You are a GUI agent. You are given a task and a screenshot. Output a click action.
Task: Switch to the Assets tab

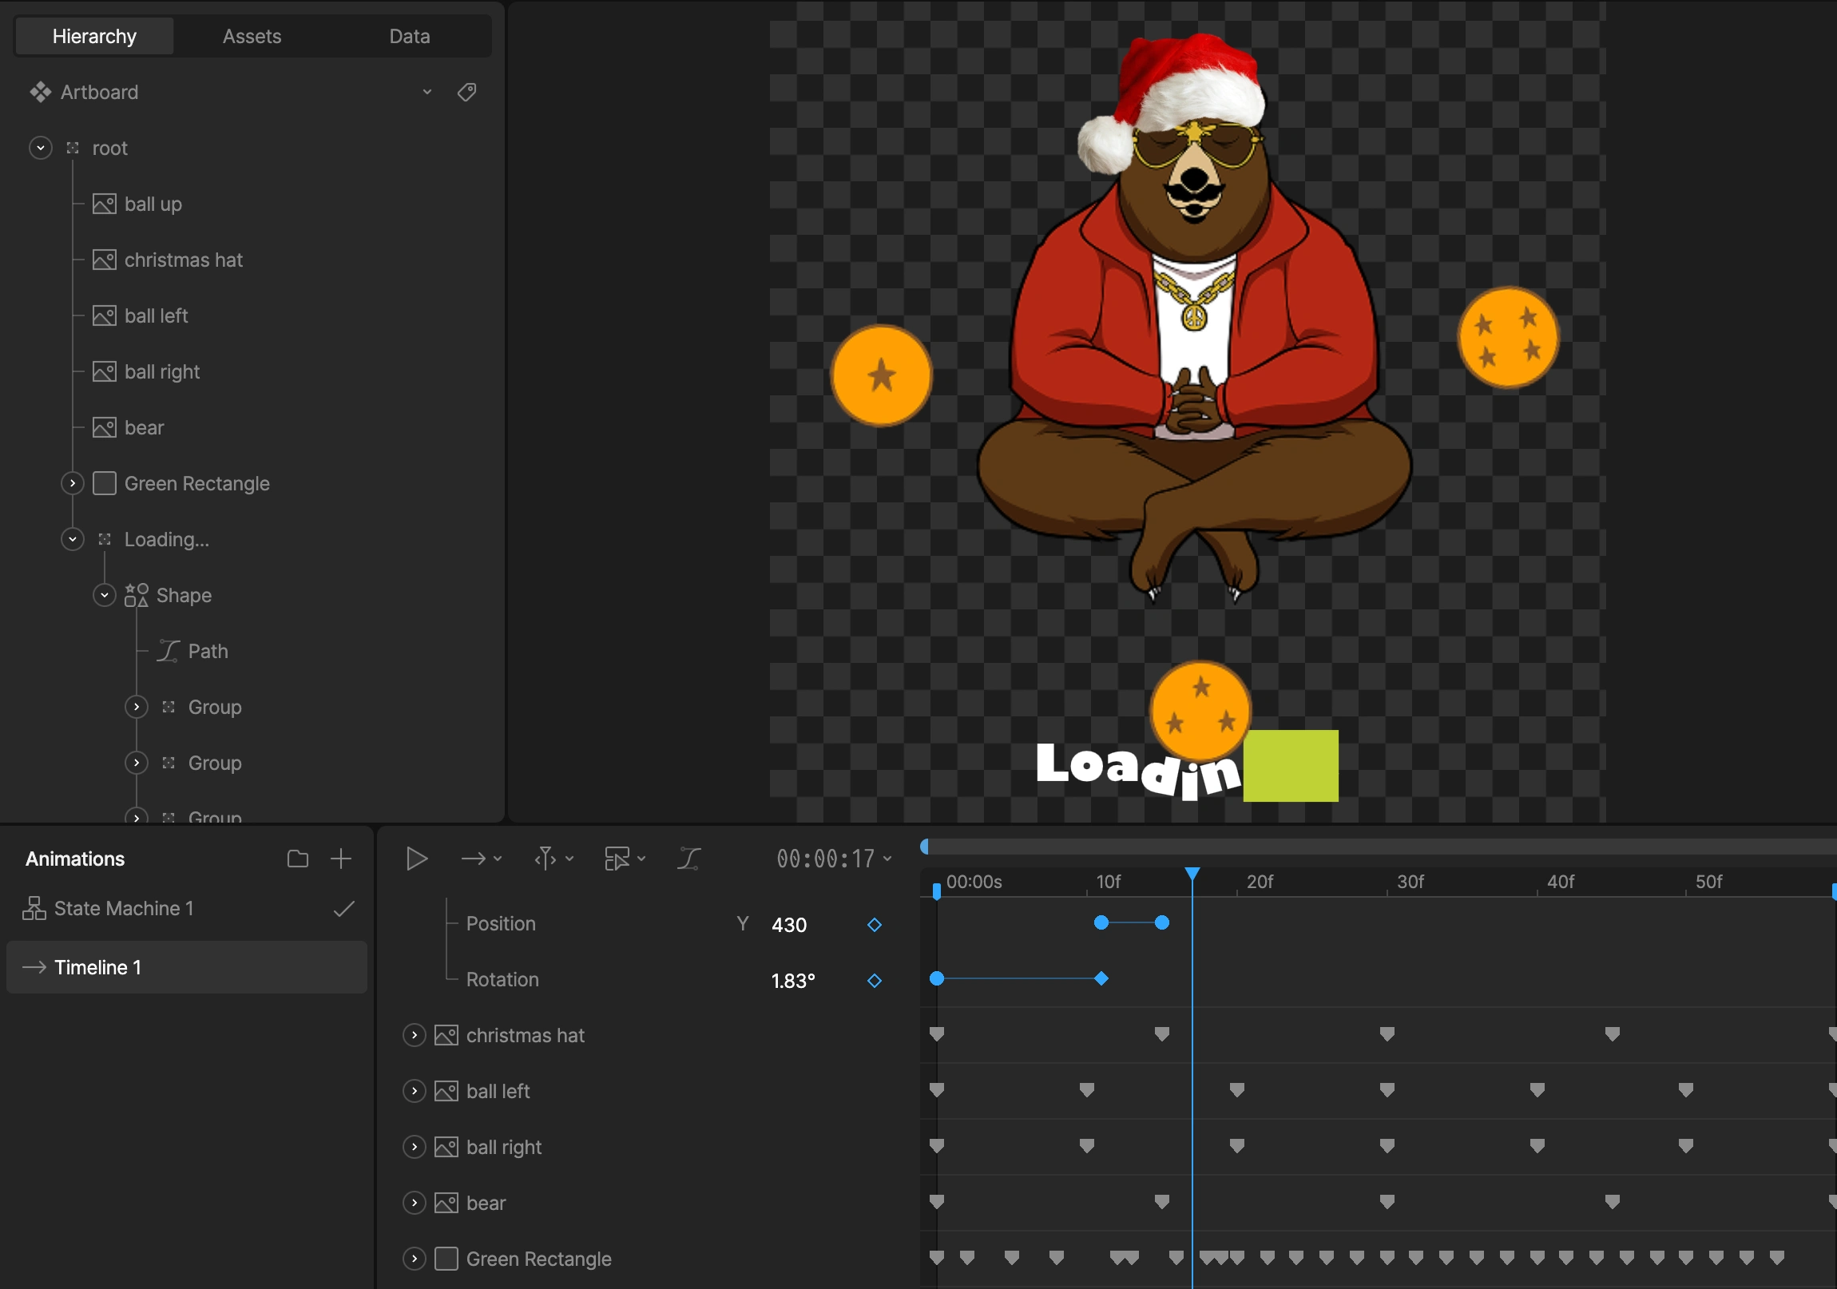coord(252,37)
